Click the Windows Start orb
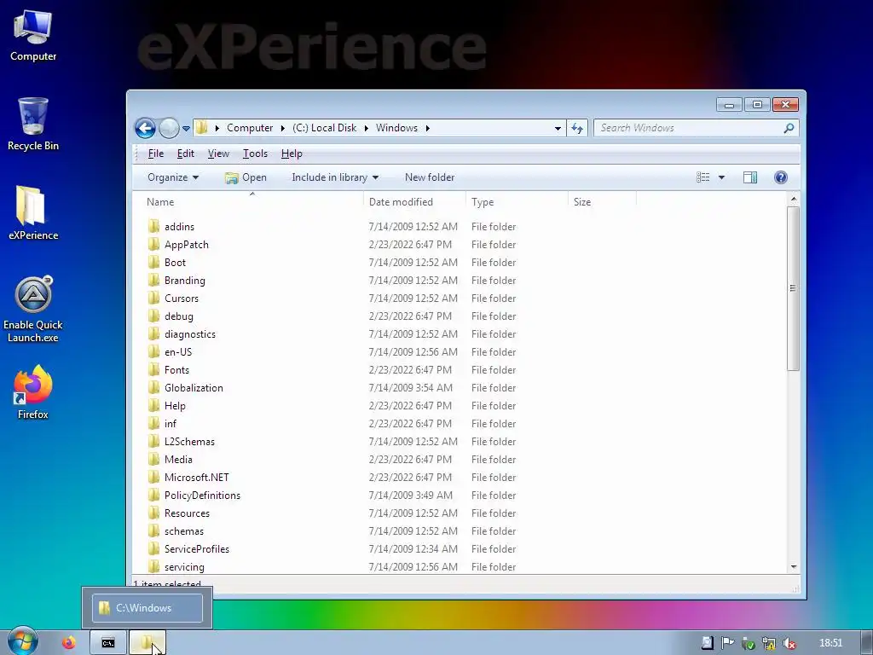The height and width of the screenshot is (655, 873). click(x=22, y=641)
